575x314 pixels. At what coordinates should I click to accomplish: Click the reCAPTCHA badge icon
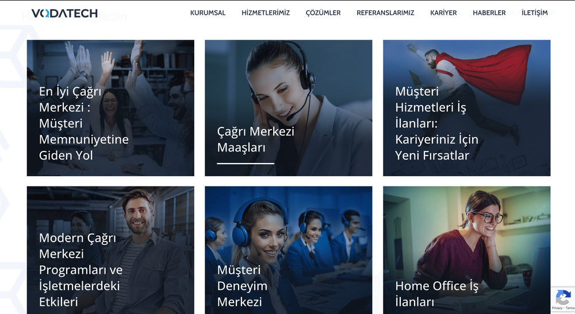(563, 297)
